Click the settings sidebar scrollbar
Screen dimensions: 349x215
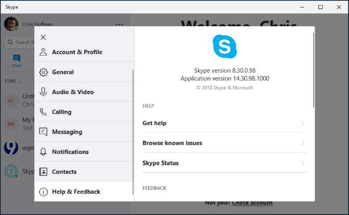tap(133, 132)
